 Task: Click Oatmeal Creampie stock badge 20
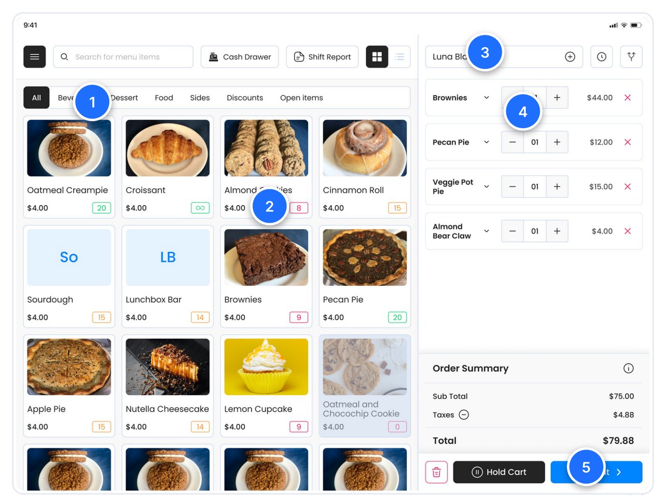102,208
